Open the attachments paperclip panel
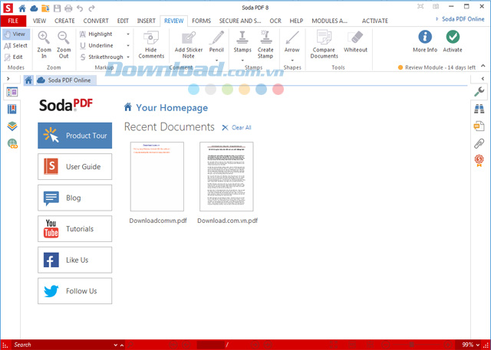 pos(479,143)
